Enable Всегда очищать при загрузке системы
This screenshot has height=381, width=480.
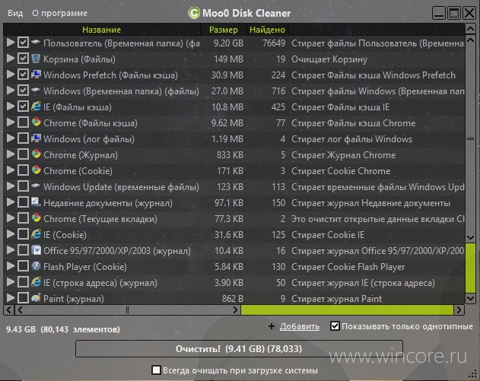(x=156, y=370)
